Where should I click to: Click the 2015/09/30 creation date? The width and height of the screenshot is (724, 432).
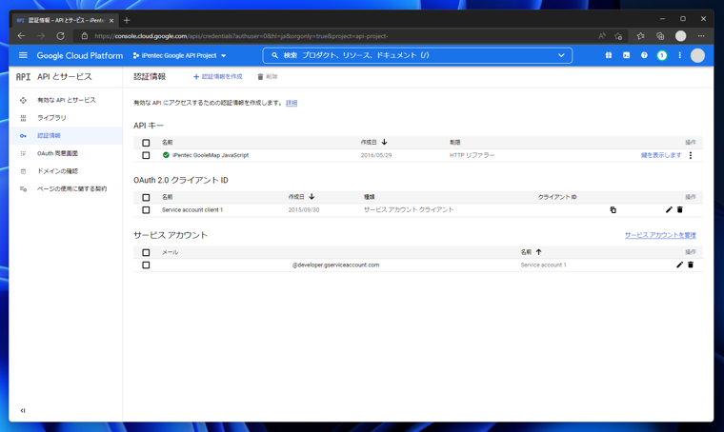(304, 209)
